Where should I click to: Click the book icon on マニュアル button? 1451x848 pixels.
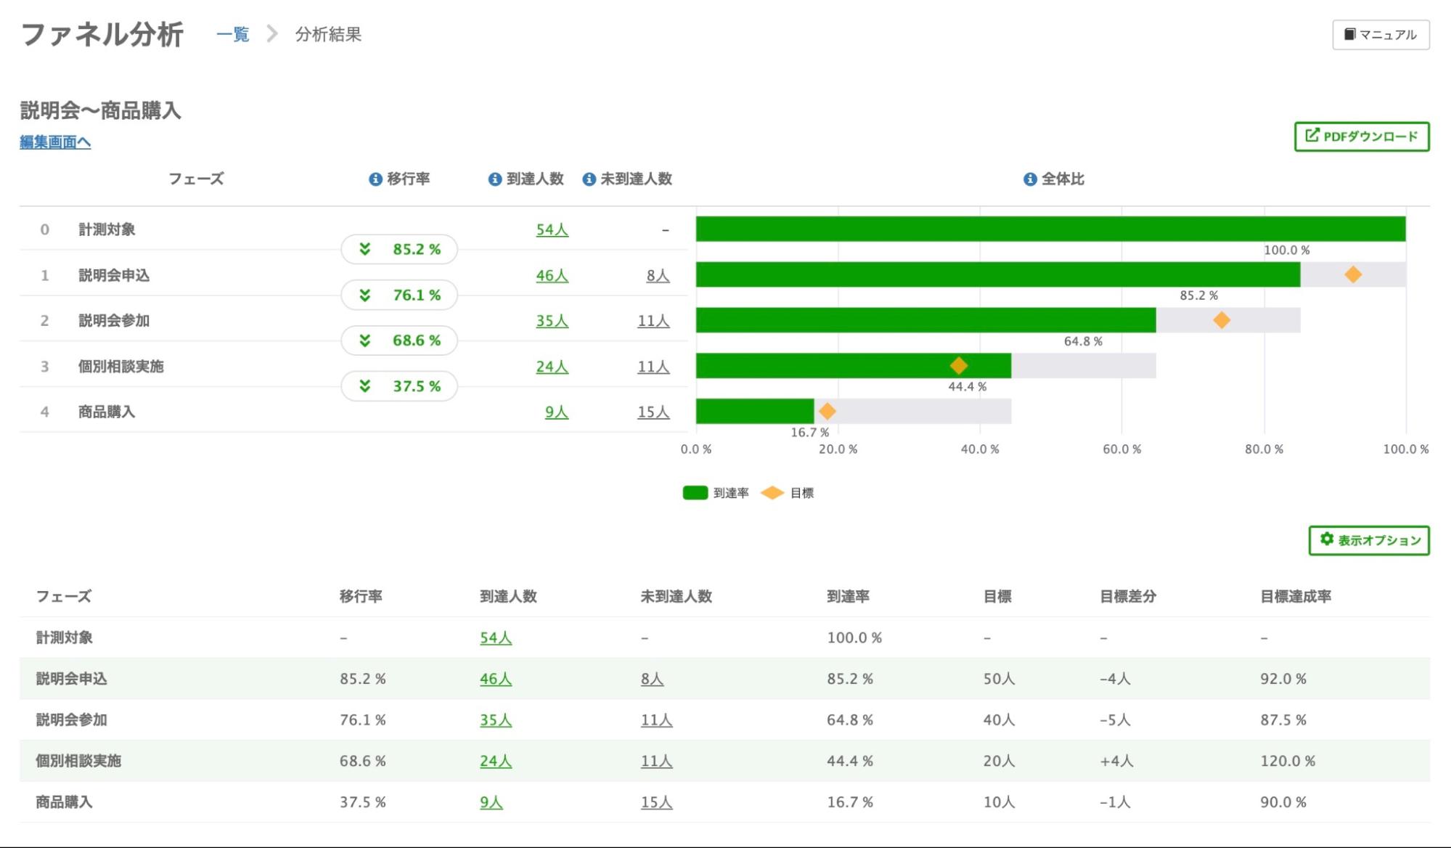1349,34
